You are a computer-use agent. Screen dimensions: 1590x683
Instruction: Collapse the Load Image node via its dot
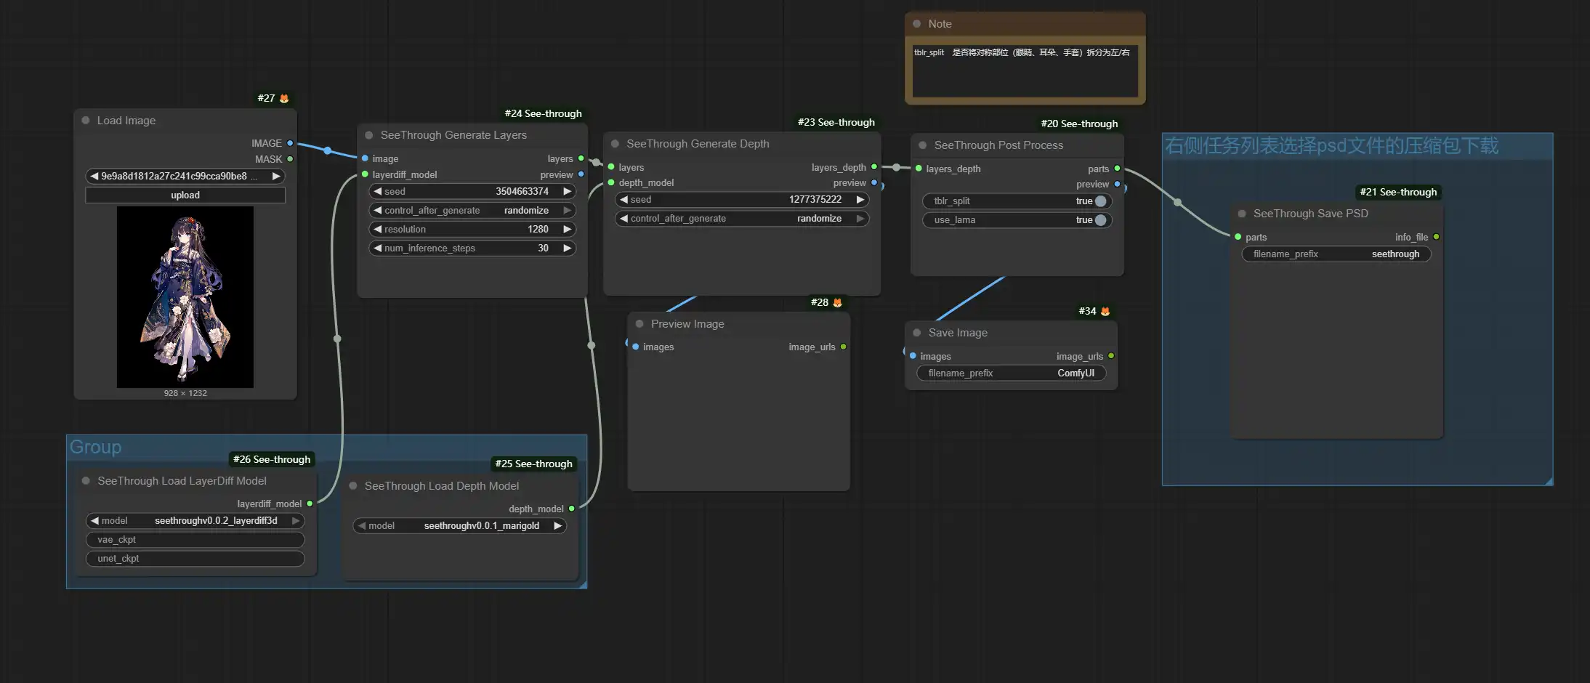(x=86, y=121)
